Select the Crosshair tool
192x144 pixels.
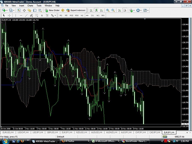9,15
